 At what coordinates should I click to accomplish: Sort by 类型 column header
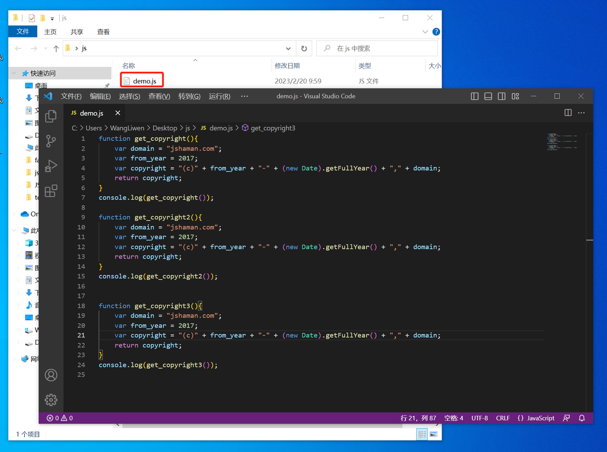pyautogui.click(x=365, y=66)
